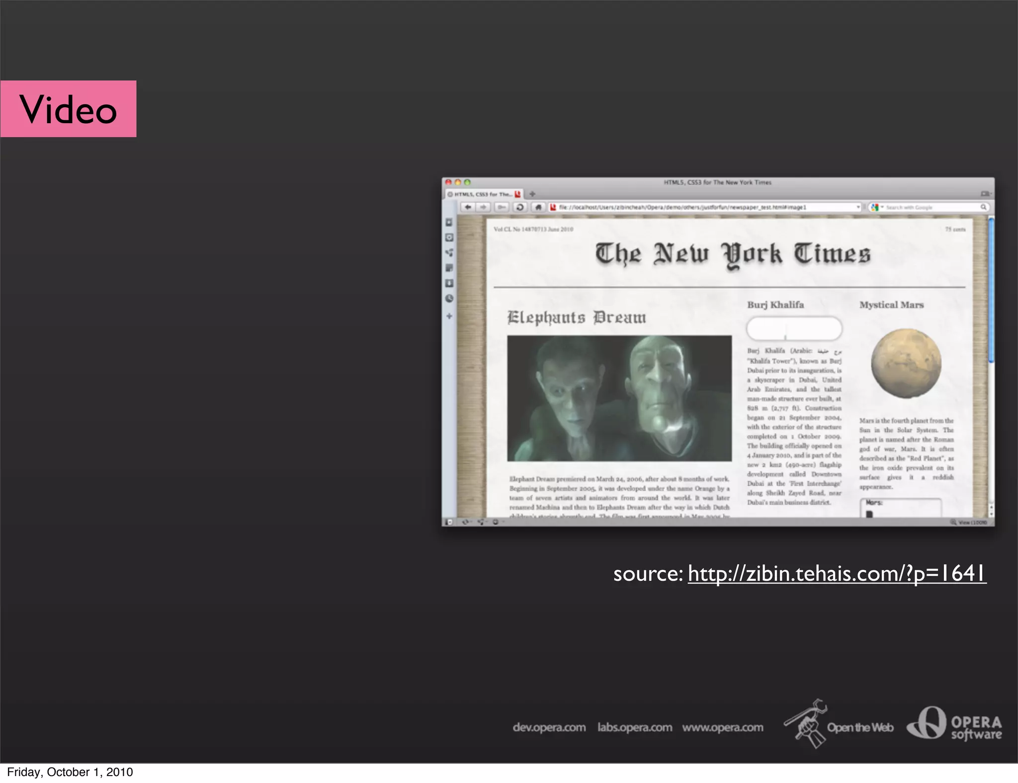Follow the zibin.tehais.com source link
This screenshot has width=1018, height=783.
(x=837, y=574)
